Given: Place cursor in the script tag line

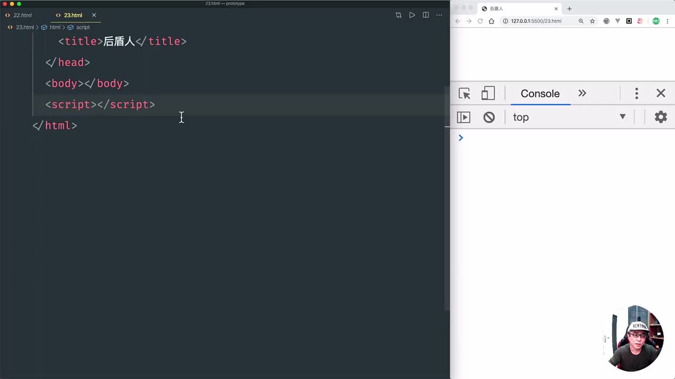Looking at the screenshot, I should click(x=100, y=104).
